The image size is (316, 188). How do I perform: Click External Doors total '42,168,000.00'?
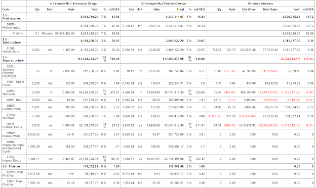pos(88,126)
